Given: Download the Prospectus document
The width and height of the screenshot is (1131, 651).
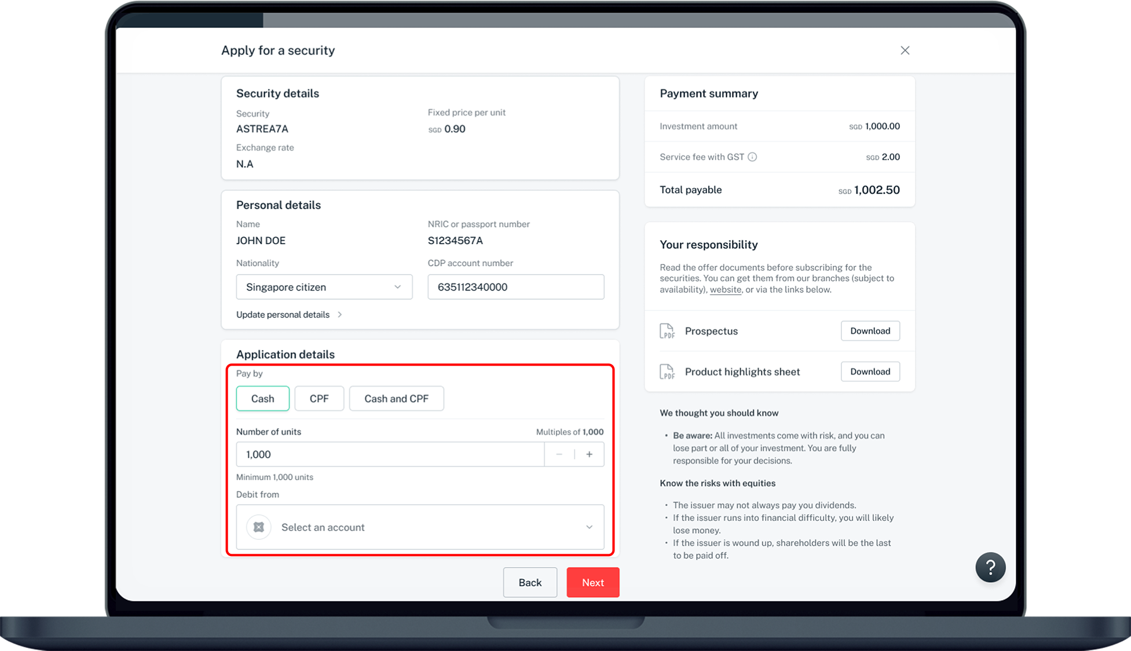Looking at the screenshot, I should [870, 331].
